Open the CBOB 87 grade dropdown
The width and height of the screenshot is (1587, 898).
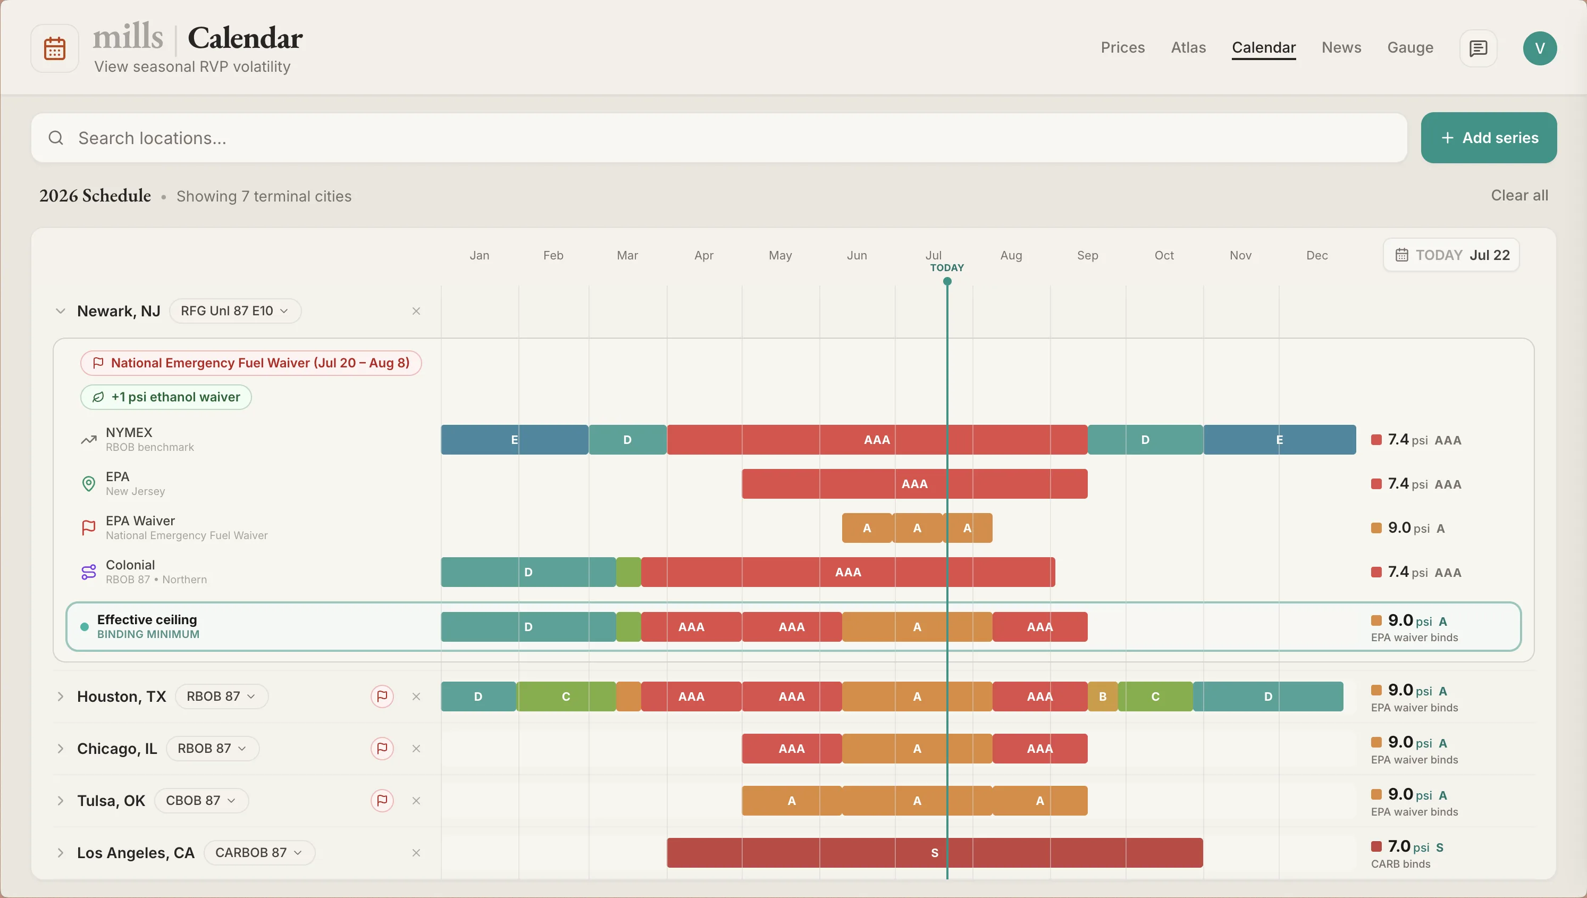201,801
